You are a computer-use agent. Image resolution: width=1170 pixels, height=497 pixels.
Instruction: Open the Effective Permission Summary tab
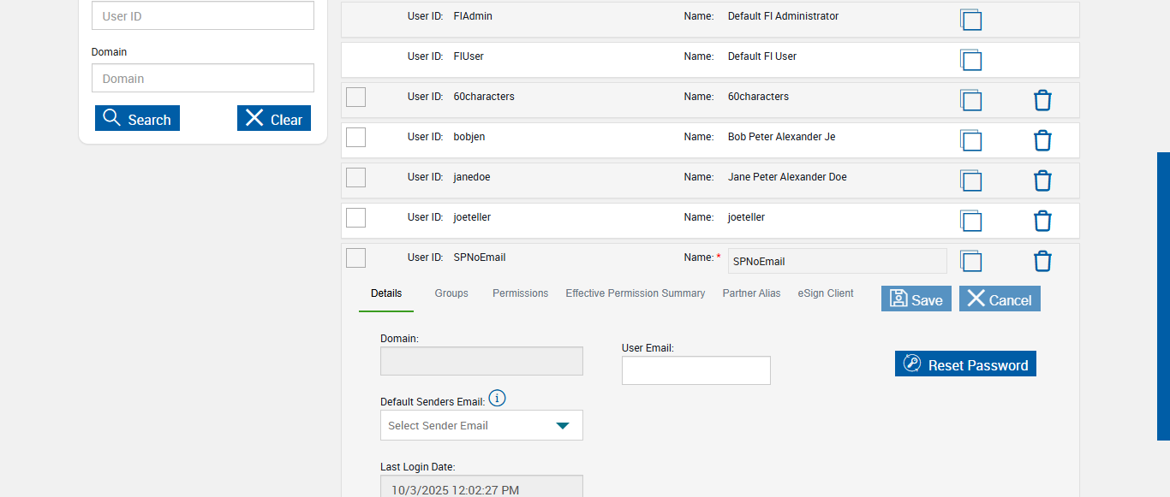635,293
